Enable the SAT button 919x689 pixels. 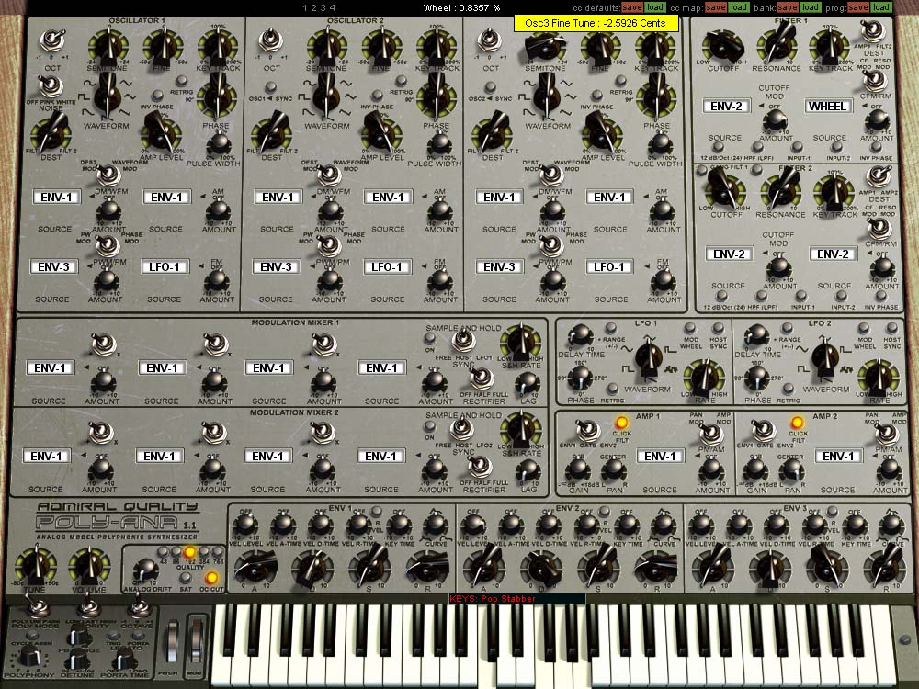[186, 578]
